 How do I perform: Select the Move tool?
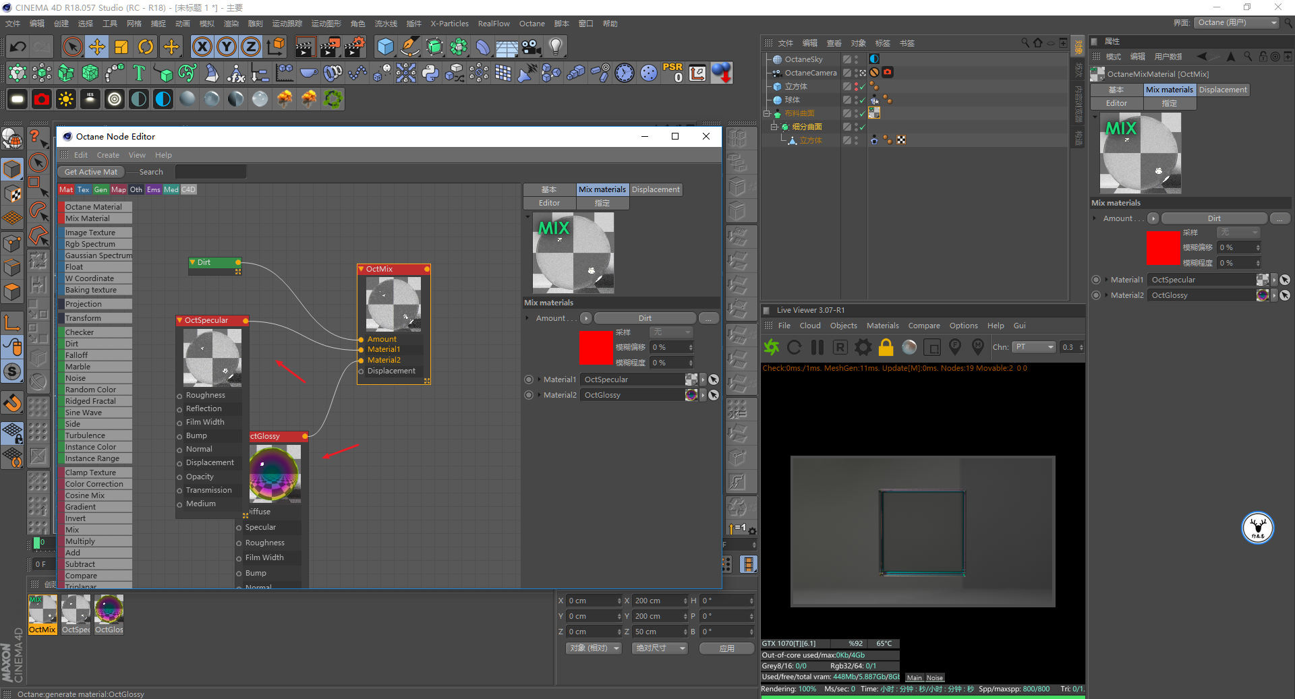point(97,47)
